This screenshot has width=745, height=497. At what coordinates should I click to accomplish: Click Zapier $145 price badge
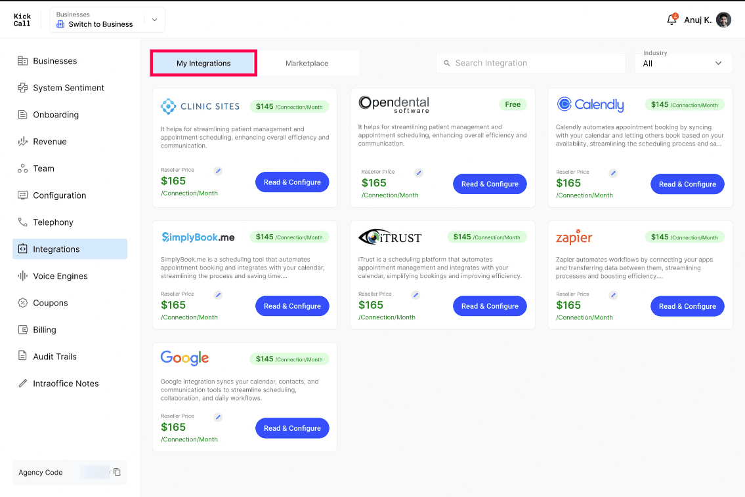(685, 237)
